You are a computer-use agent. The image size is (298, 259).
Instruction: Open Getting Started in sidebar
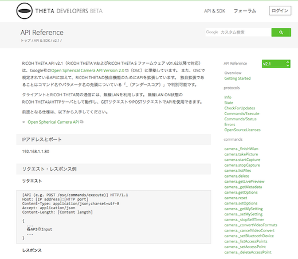click(237, 79)
